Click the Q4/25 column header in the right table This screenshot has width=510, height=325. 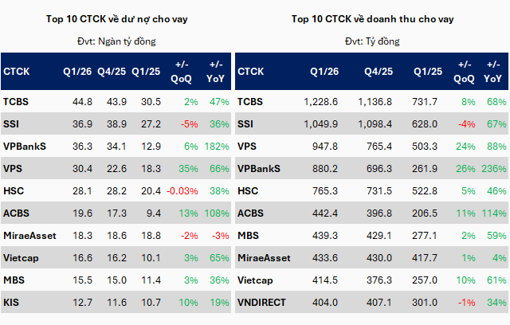(377, 71)
